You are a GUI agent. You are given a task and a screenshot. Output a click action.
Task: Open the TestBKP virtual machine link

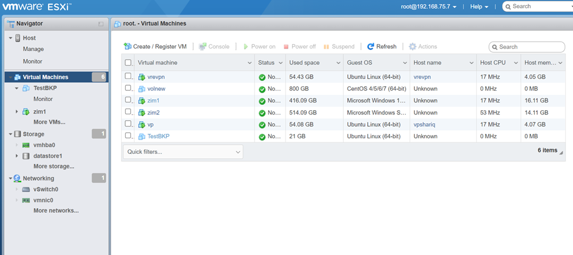[x=158, y=136]
